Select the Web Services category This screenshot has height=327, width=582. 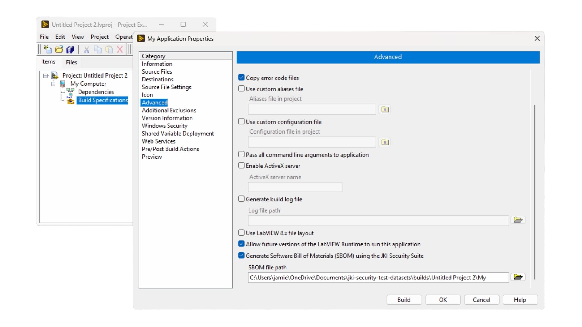pyautogui.click(x=159, y=141)
